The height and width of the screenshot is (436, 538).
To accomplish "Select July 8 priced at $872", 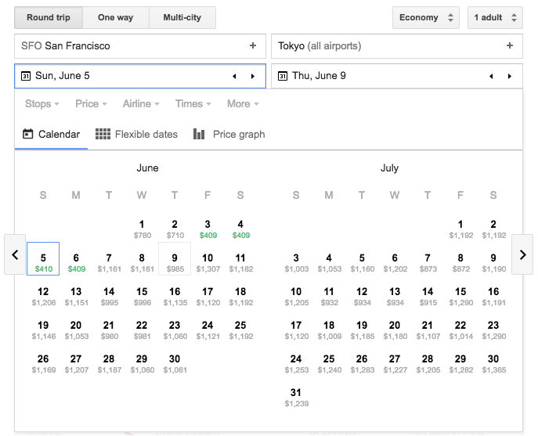I will [460, 261].
